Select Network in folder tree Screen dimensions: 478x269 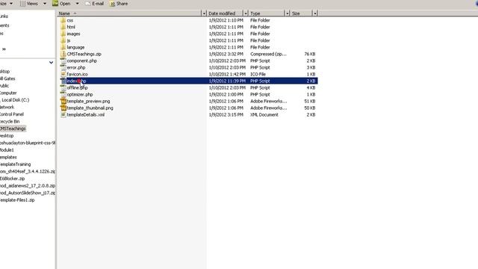point(7,107)
